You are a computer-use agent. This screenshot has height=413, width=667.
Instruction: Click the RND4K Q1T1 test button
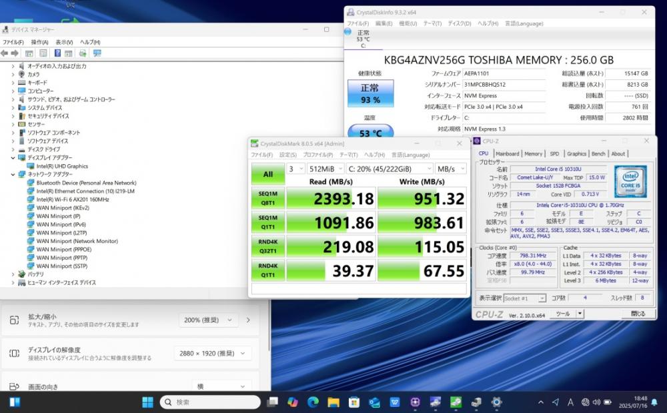pos(268,270)
